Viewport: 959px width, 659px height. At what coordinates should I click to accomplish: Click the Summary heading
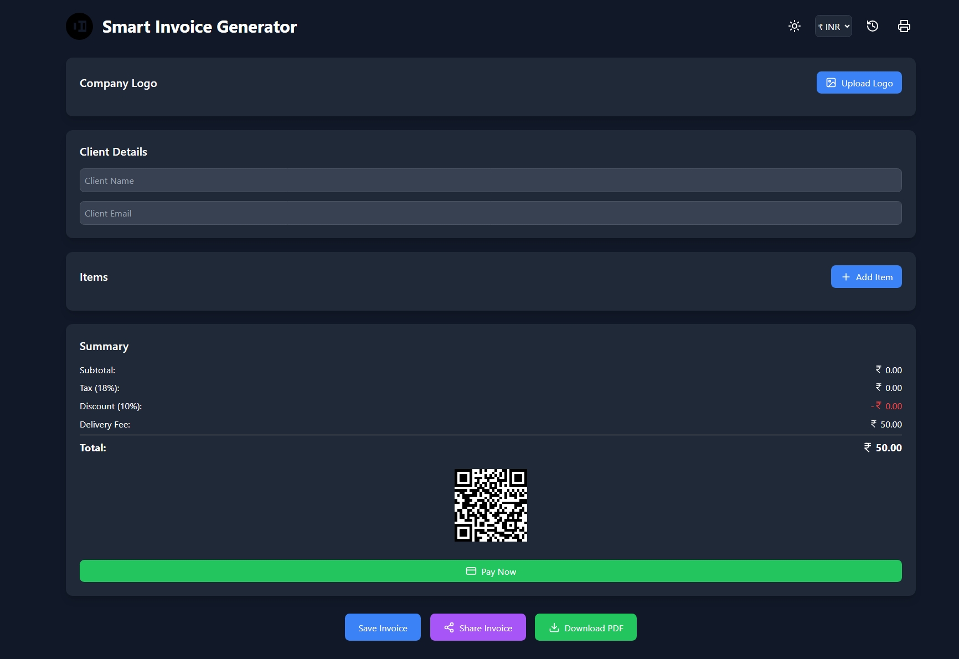tap(104, 347)
